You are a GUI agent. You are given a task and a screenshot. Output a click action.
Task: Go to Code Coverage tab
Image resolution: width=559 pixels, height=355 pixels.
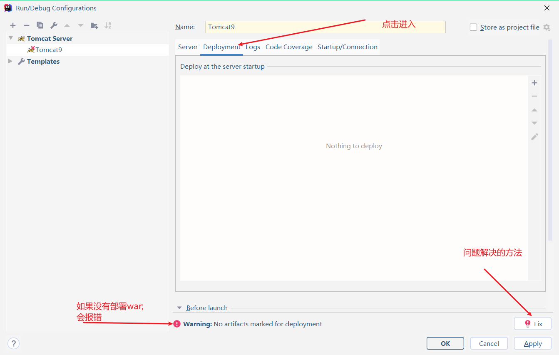[289, 47]
